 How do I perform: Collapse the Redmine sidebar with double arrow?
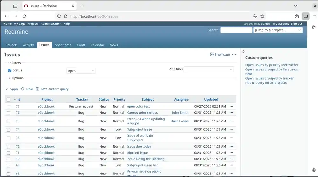click(x=243, y=52)
